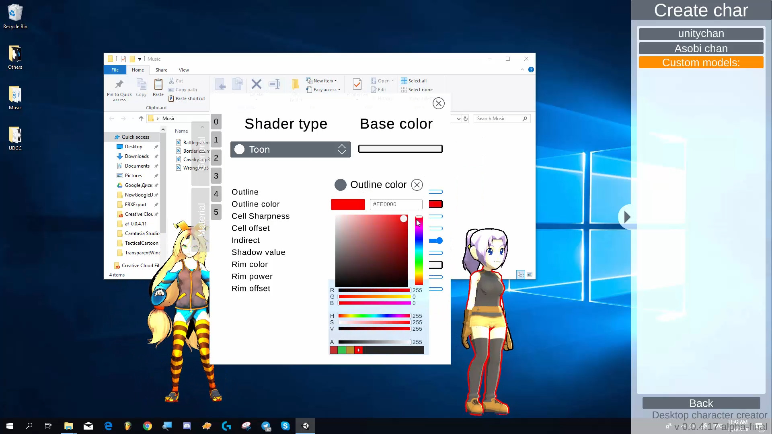Open the Share tab
This screenshot has height=434, width=772.
pos(161,70)
